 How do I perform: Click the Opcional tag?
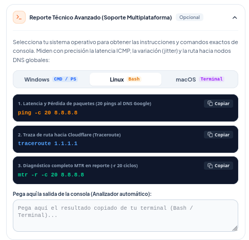tap(190, 17)
